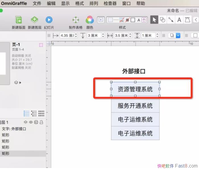Start the 幻灯片 presentation mode
The image size is (199, 170).
49,20
